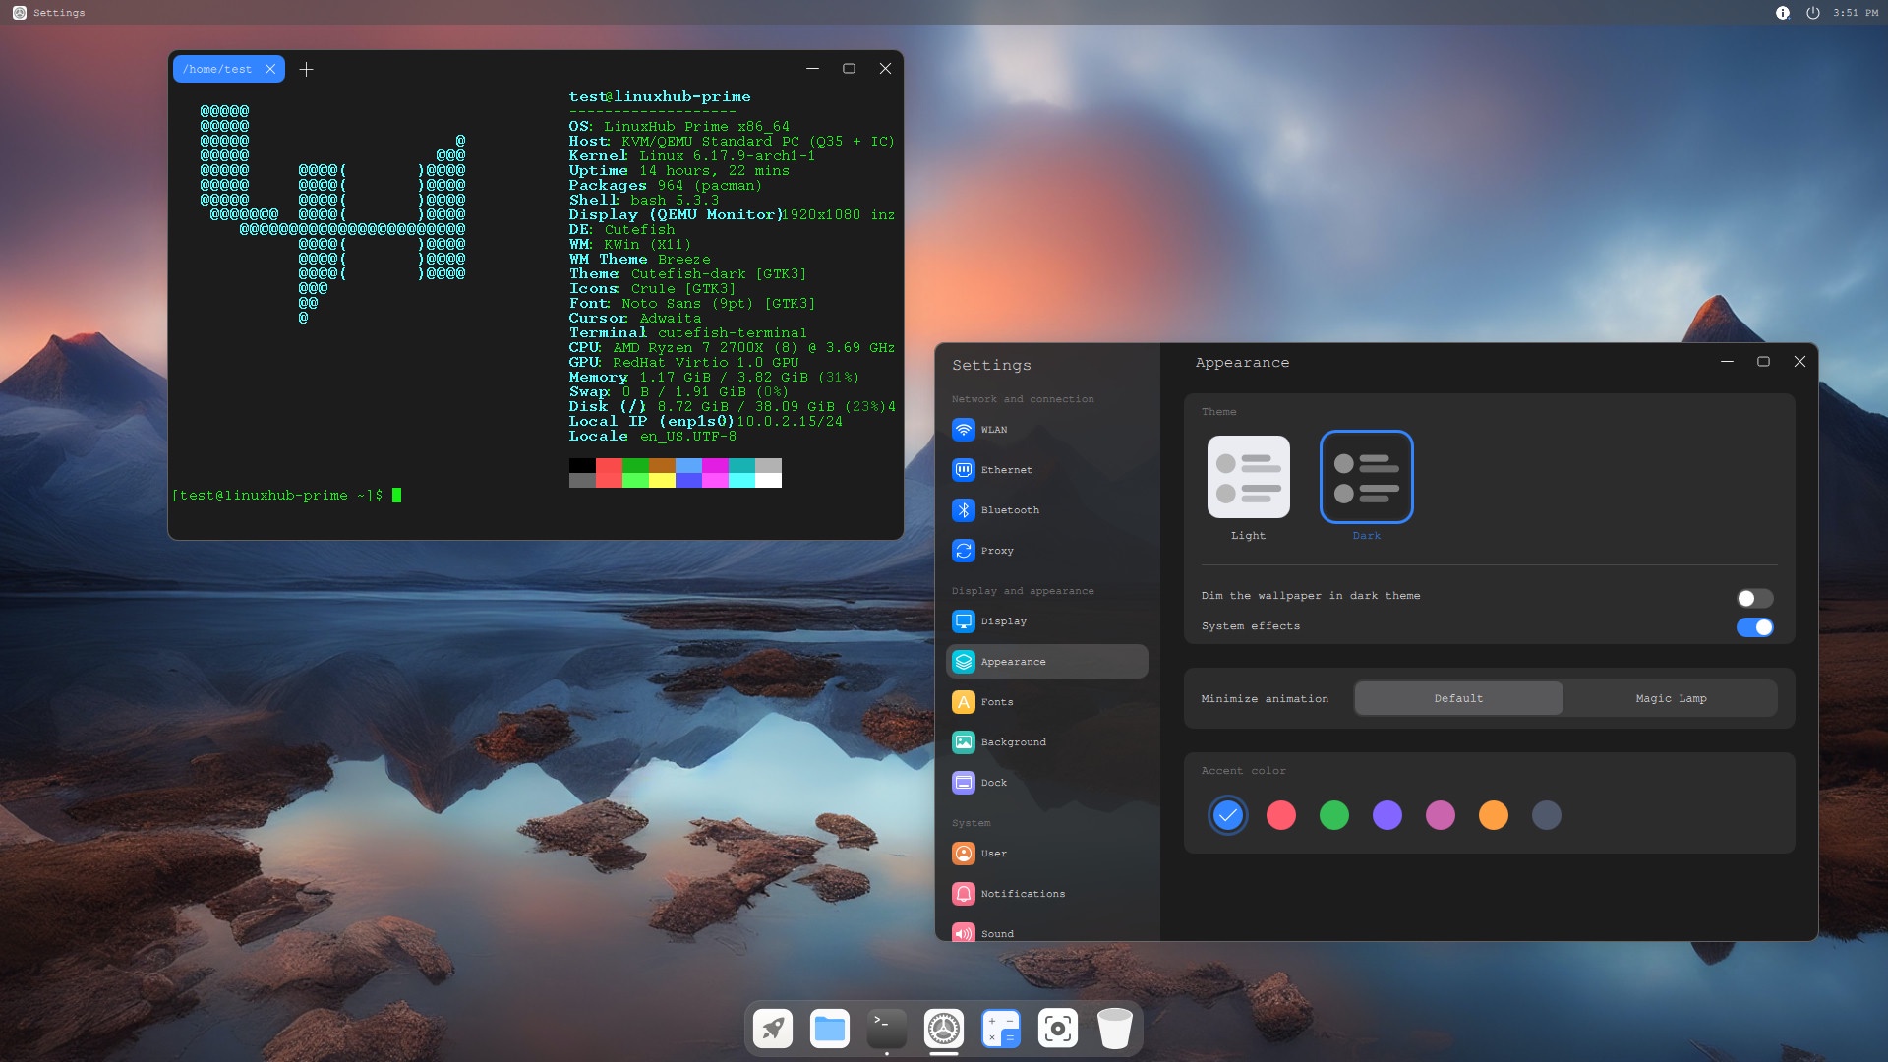Open WLAN settings in sidebar
This screenshot has height=1062, width=1888.
point(993,430)
